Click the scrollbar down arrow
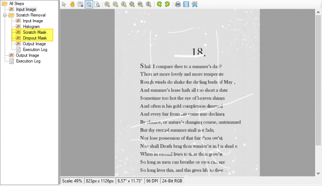The image size is (322, 186). pyautogui.click(x=318, y=173)
